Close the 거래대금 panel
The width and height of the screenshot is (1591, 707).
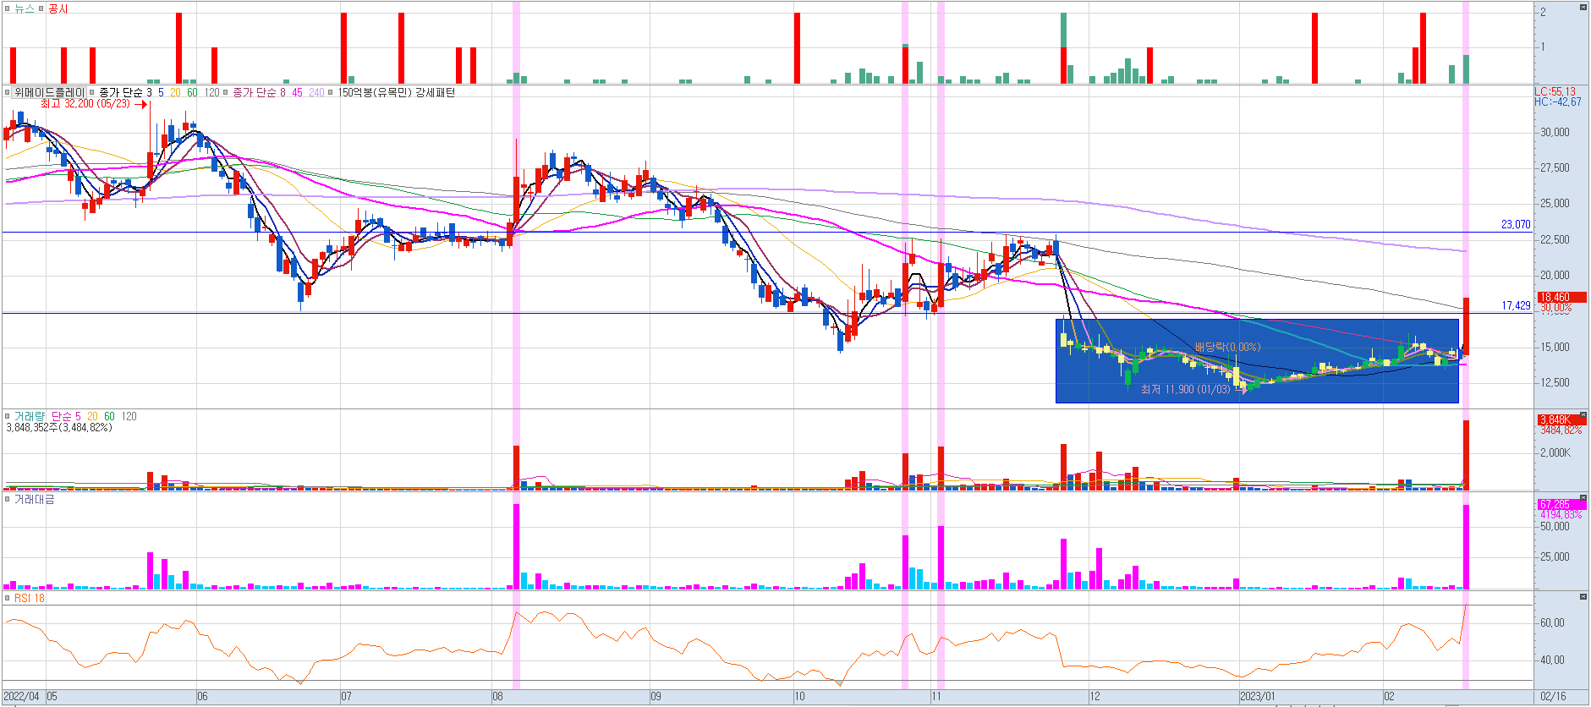point(1583,499)
